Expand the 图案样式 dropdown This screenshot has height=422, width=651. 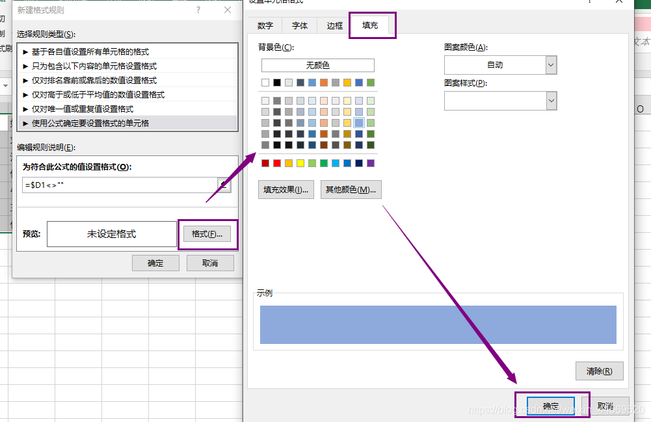500,101
